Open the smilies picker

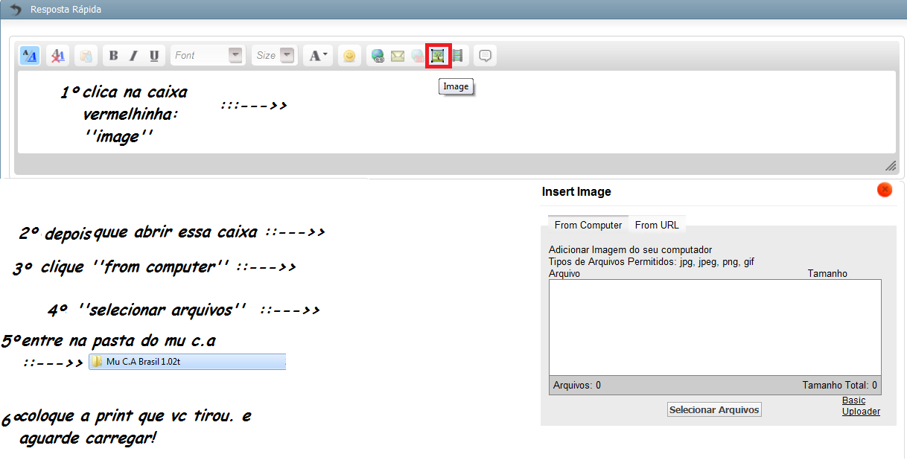[349, 56]
